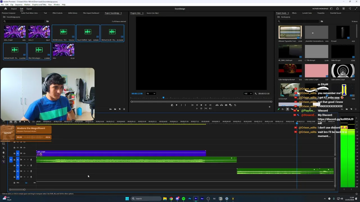
Task: Step forward one frame
Action: click(x=206, y=105)
